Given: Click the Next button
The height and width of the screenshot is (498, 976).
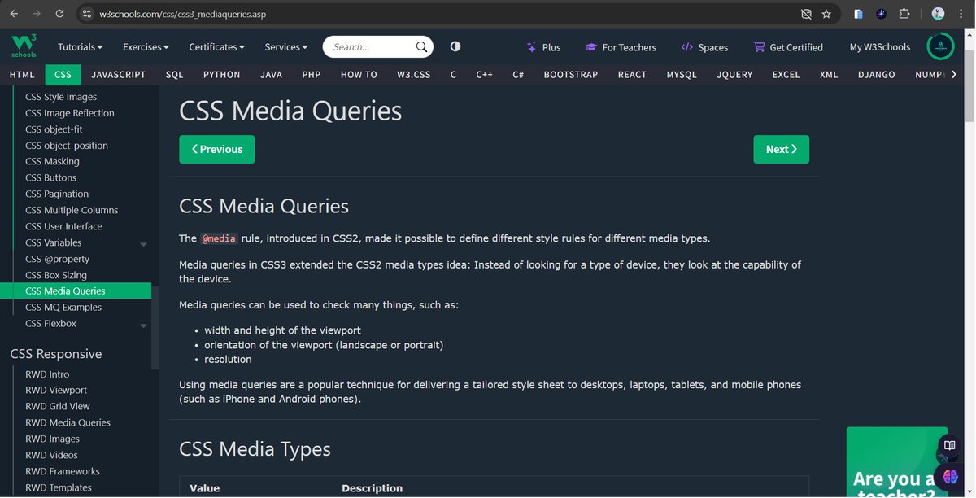Looking at the screenshot, I should tap(781, 149).
